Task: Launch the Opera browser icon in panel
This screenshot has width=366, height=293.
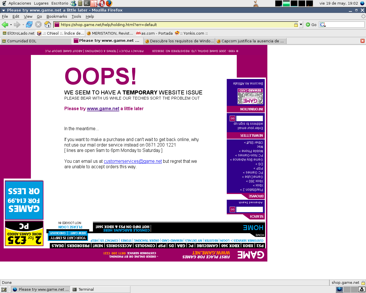Action: (102, 3)
